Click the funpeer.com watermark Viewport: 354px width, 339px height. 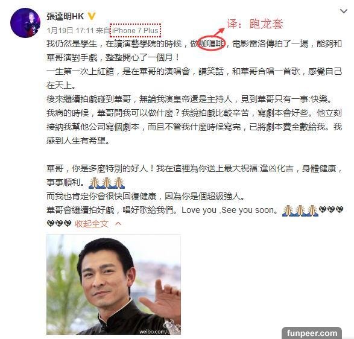[312, 333]
